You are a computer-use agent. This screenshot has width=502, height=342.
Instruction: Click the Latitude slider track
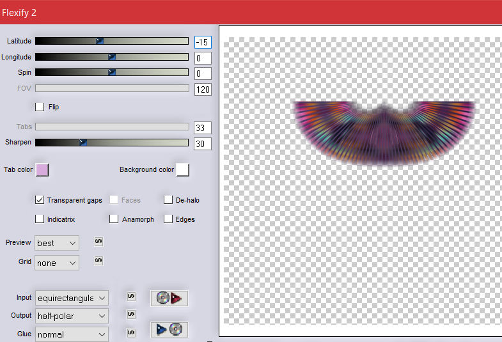[112, 41]
